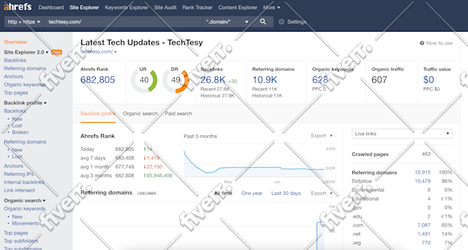The width and height of the screenshot is (468, 250).
Task: Click the 26.8K backlinks value
Action: click(x=213, y=80)
